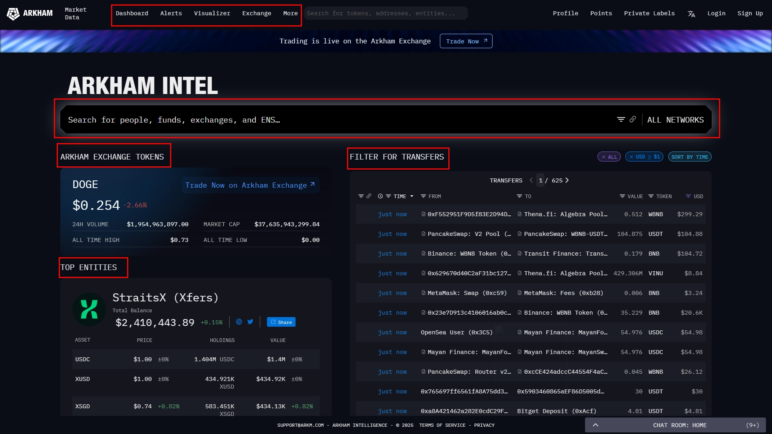Click MetaMask: Swap (0xc59) sender
The image size is (772, 434).
(x=467, y=293)
